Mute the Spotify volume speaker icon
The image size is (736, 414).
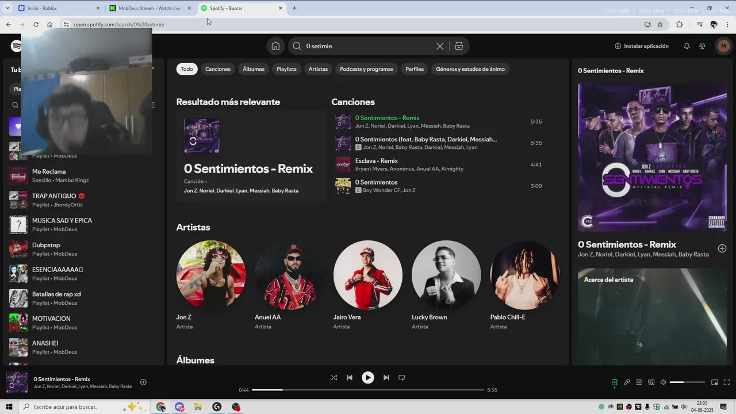click(663, 382)
